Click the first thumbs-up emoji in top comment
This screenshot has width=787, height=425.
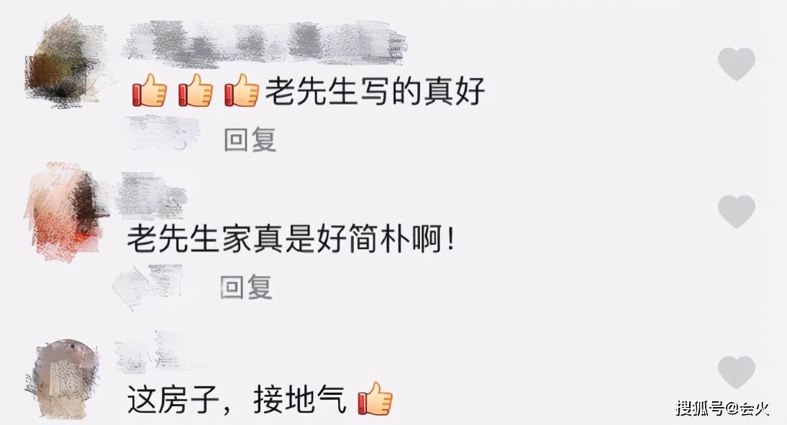[x=149, y=90]
